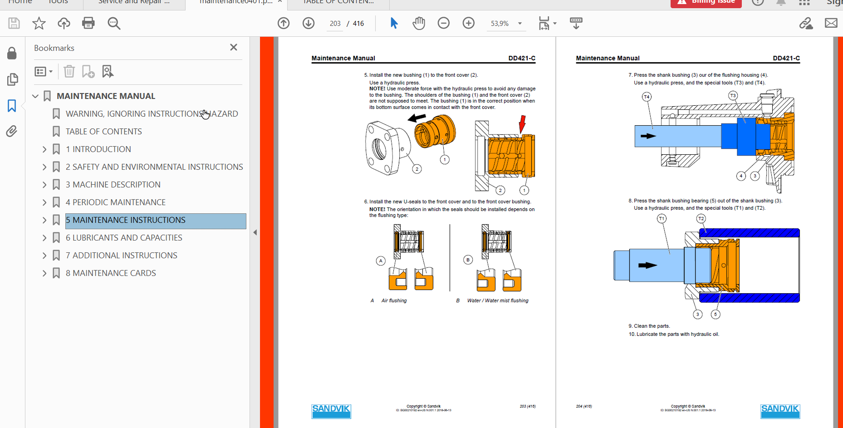Image resolution: width=843 pixels, height=428 pixels.
Task: Open the Attachments paperclip panel
Action: pos(12,131)
